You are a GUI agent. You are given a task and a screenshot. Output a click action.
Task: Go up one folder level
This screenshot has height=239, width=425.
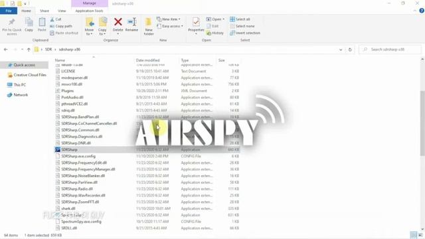click(29, 50)
